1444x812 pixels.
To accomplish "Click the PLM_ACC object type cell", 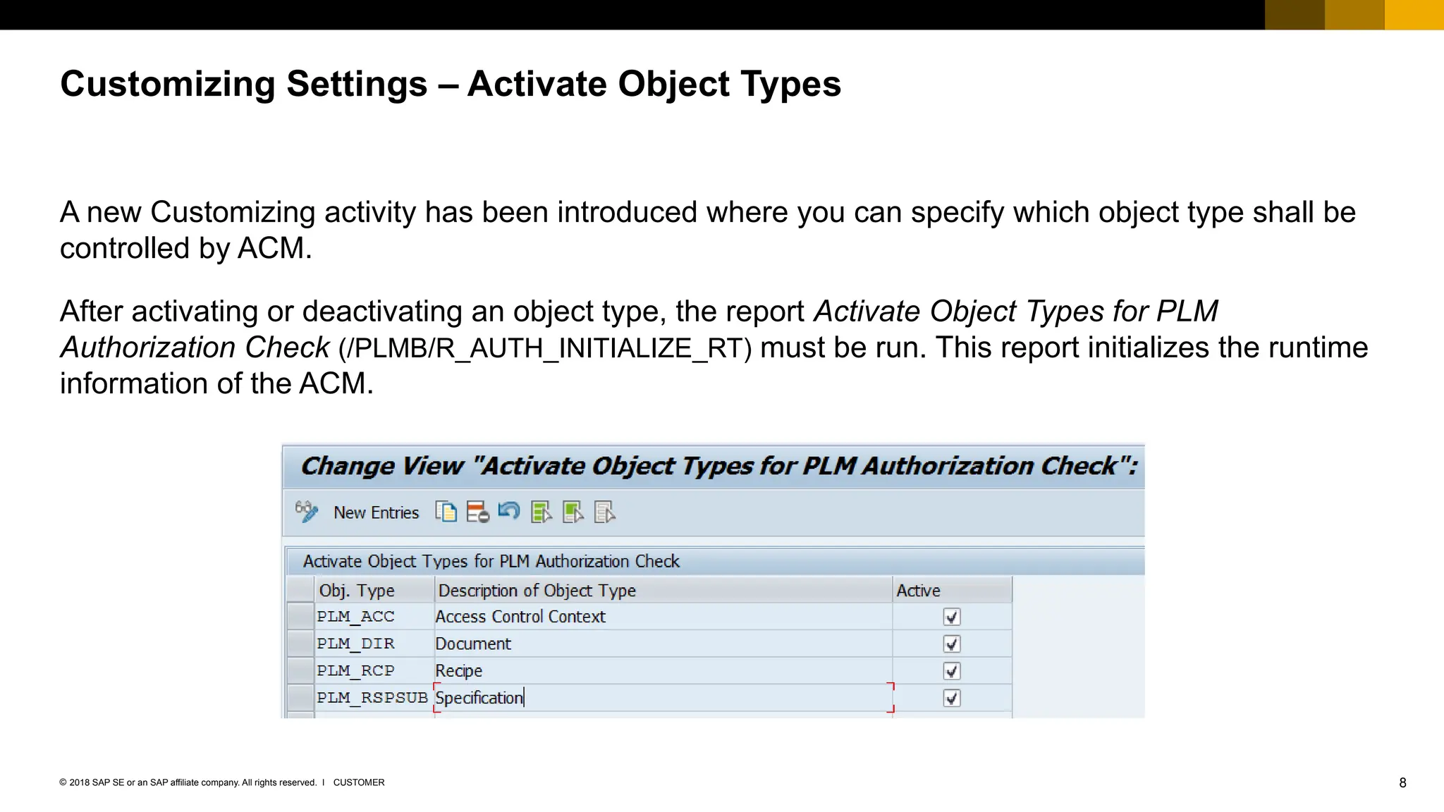I will coord(374,617).
